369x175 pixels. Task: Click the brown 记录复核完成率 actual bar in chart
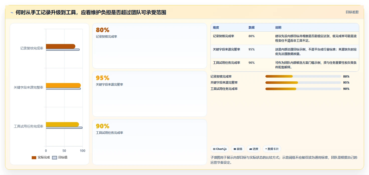[60, 46]
